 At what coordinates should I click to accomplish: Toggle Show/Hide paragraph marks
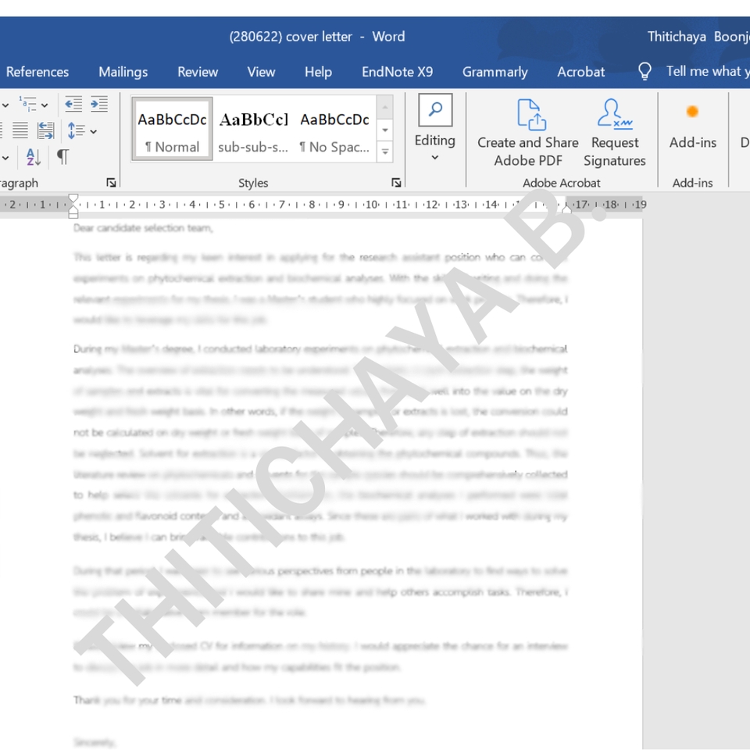(62, 156)
